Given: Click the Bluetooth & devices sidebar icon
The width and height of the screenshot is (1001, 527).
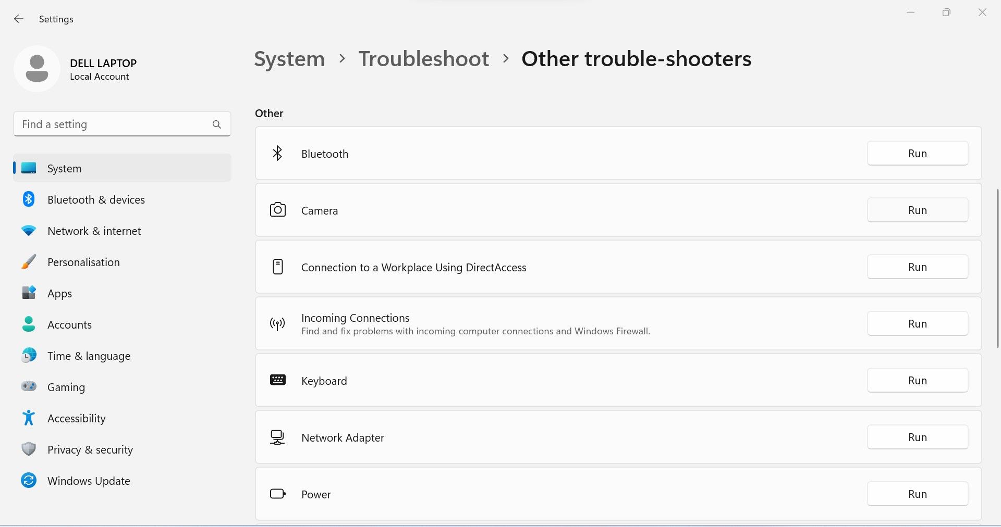Looking at the screenshot, I should [x=29, y=199].
